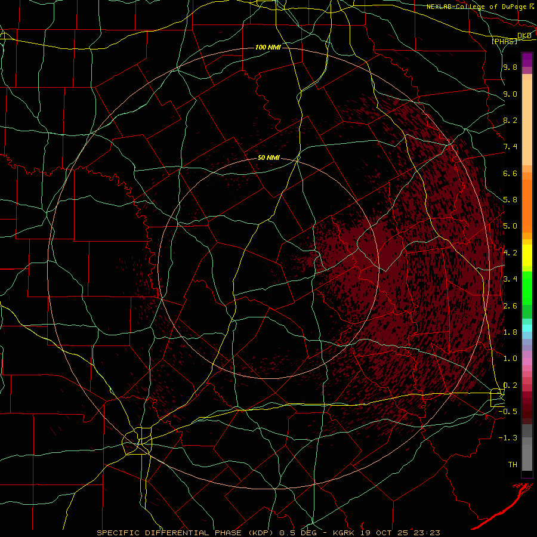Click the [PHAS] unit label above the color scale

tap(504, 41)
